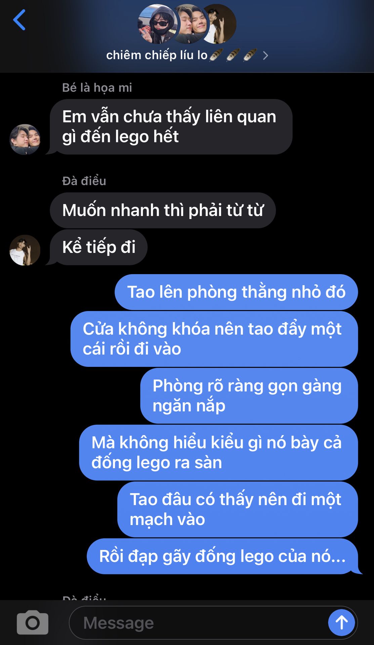Open the camera icon beside message field
The image size is (374, 645).
coord(33,622)
